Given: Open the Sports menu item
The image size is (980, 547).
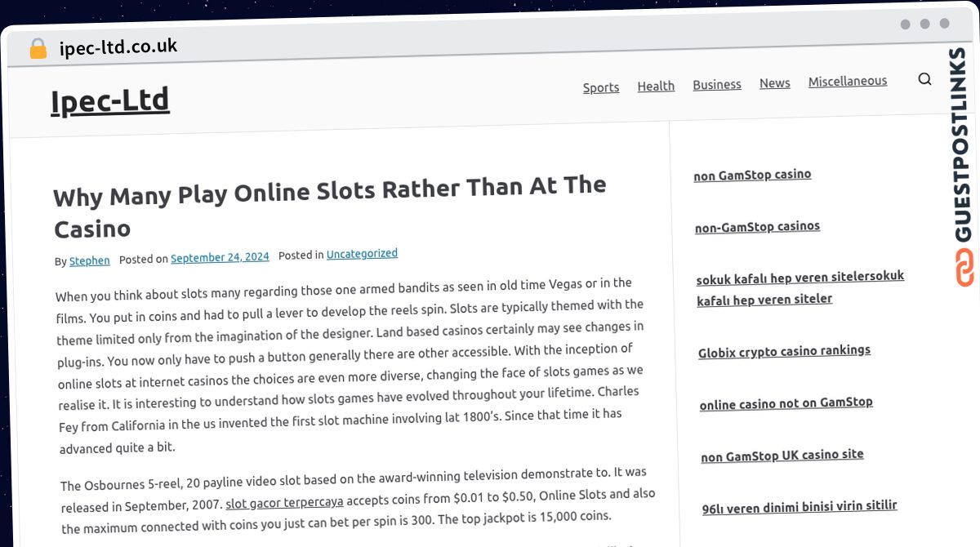Looking at the screenshot, I should 601,87.
